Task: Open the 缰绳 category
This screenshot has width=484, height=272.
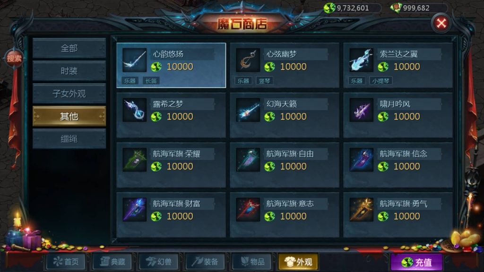Action: 69,139
